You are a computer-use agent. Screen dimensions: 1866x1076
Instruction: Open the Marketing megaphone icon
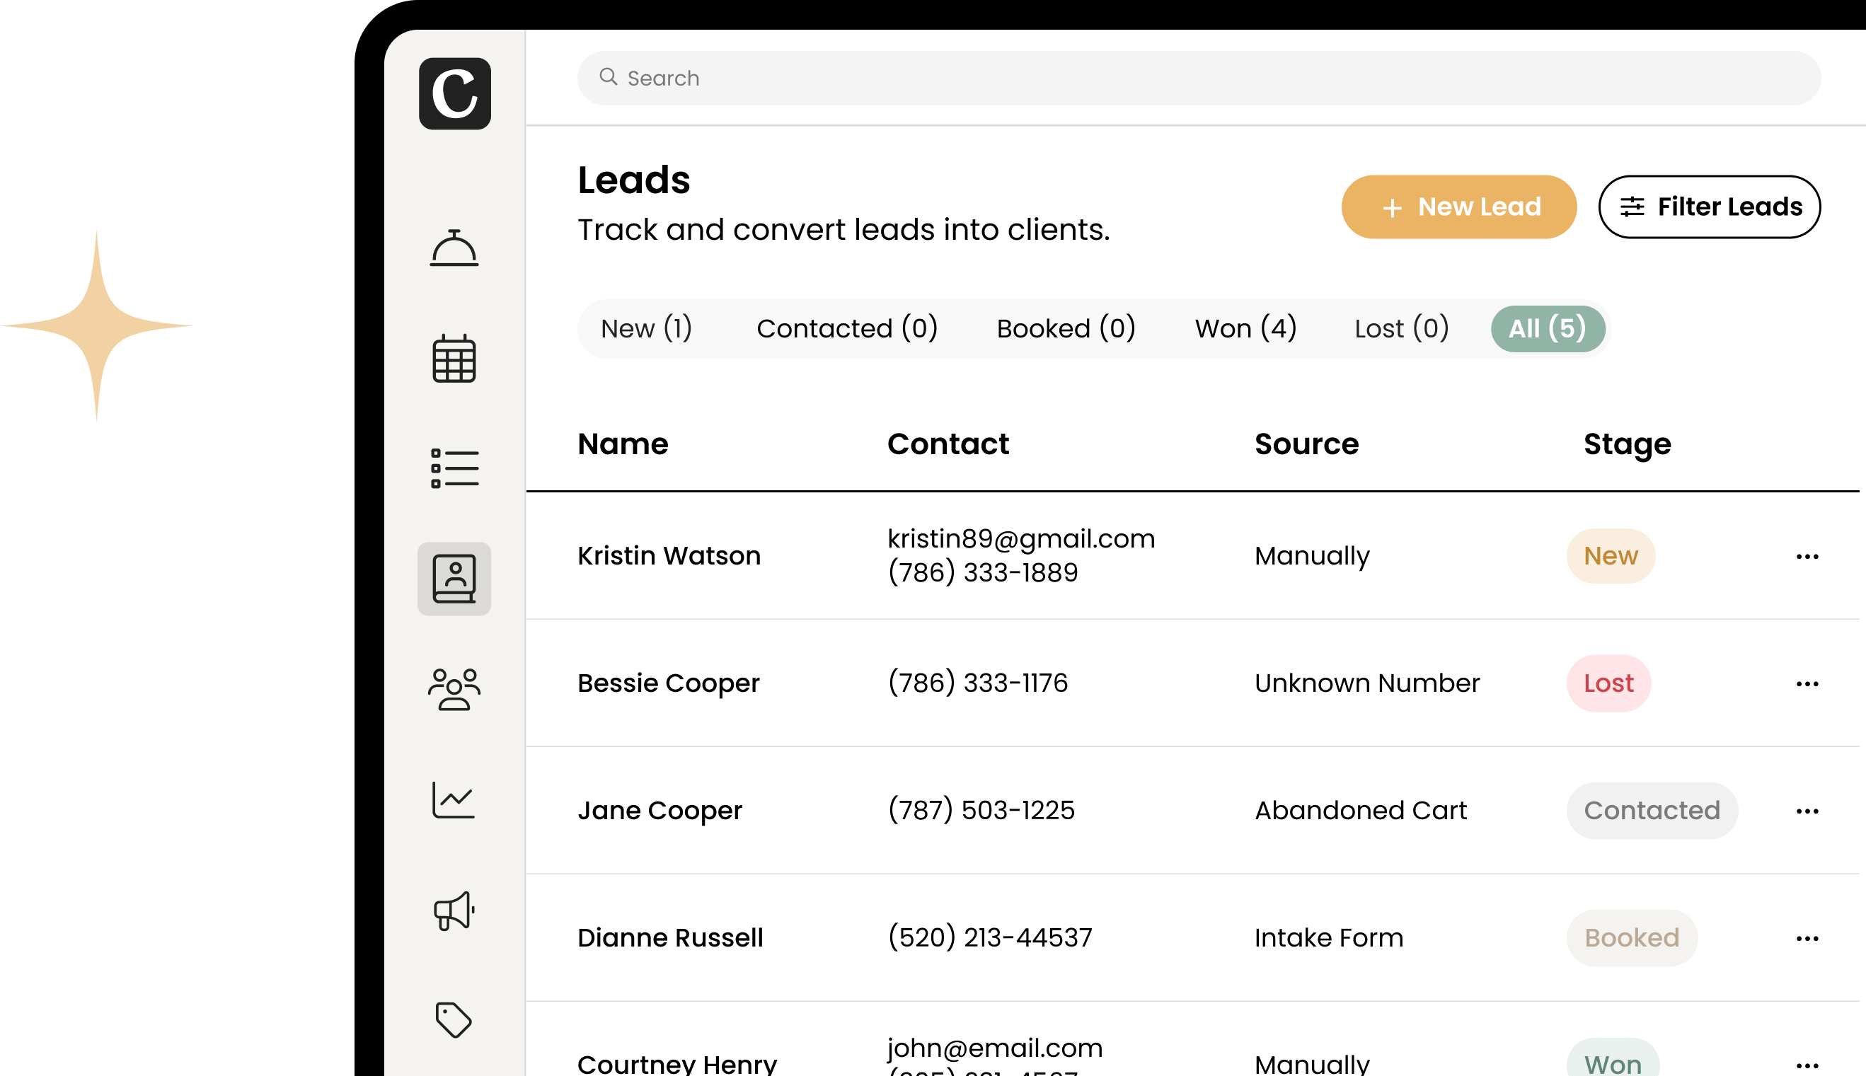coord(453,910)
